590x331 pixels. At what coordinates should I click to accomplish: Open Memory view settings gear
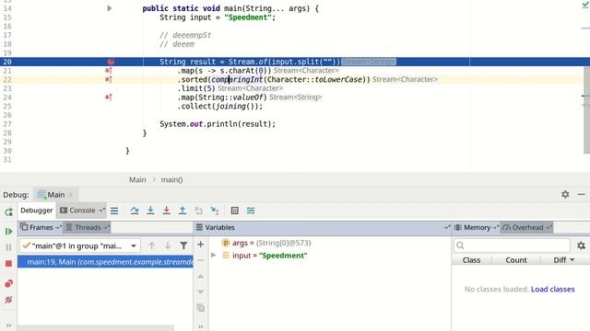pos(581,245)
